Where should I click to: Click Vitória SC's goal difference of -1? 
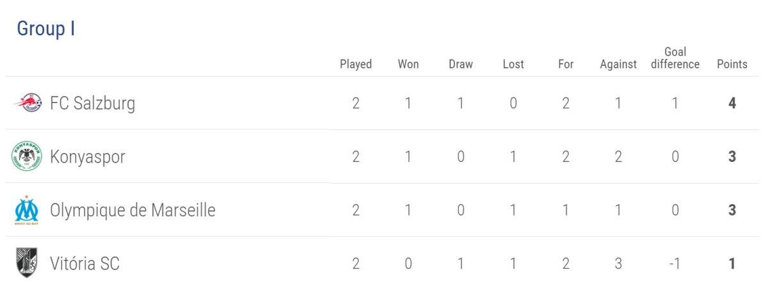[675, 263]
